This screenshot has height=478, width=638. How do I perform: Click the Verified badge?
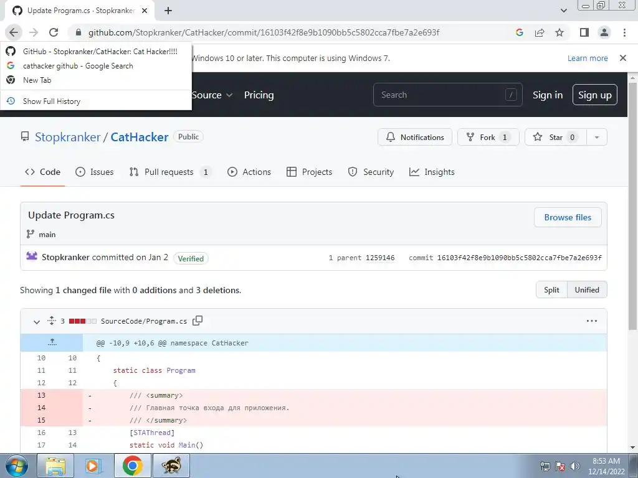[191, 258]
